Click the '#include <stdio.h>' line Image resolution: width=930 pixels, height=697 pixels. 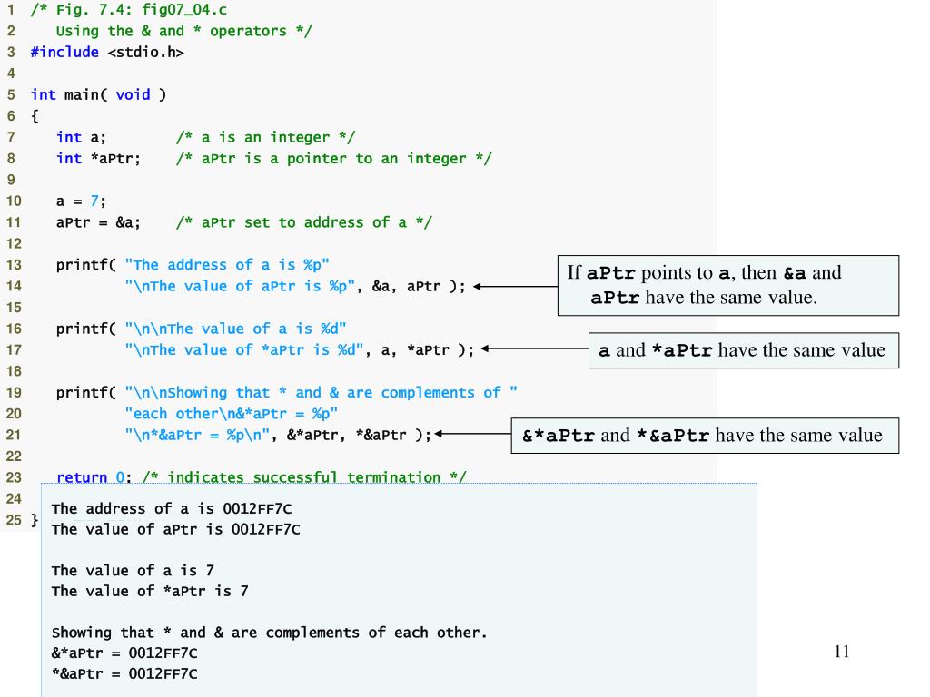pyautogui.click(x=107, y=52)
